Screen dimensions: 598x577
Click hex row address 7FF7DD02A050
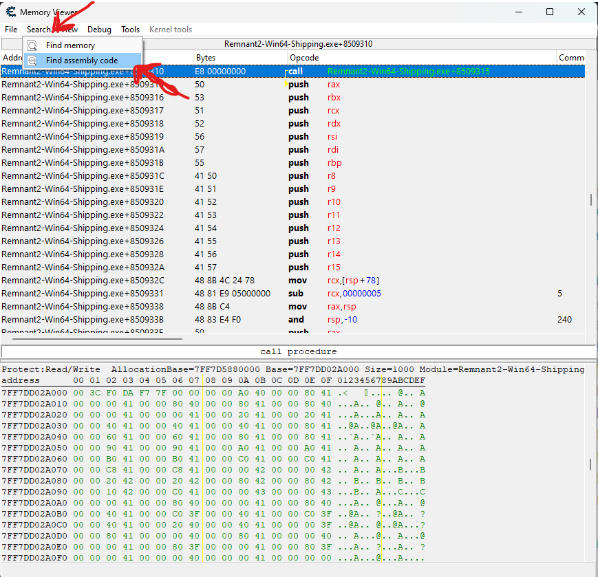coord(34,448)
